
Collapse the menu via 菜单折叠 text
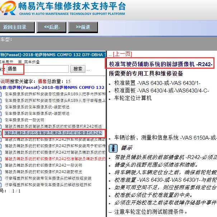click(32, 62)
